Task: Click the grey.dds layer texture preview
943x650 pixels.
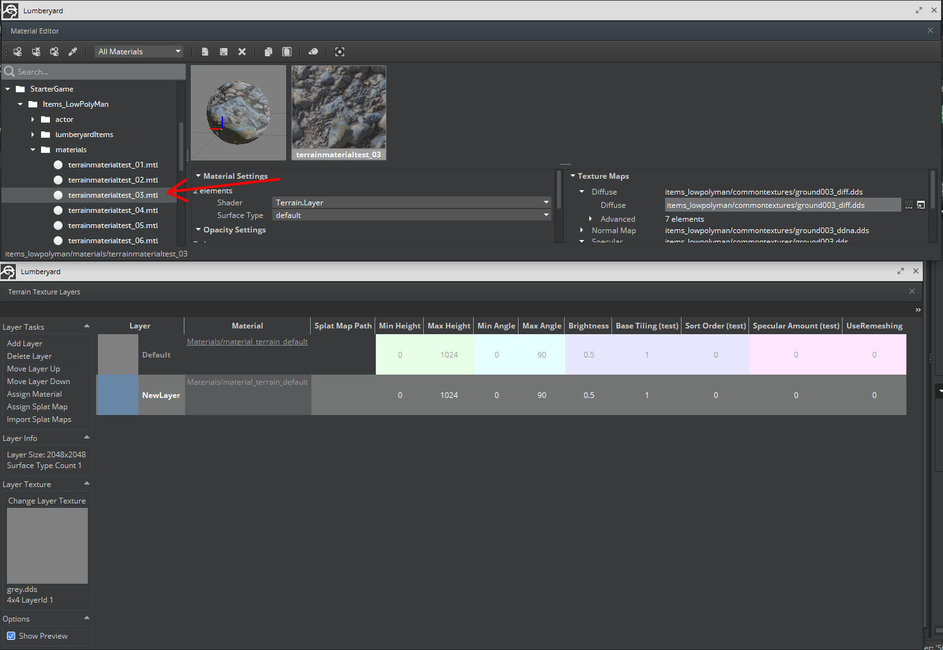Action: click(x=47, y=546)
